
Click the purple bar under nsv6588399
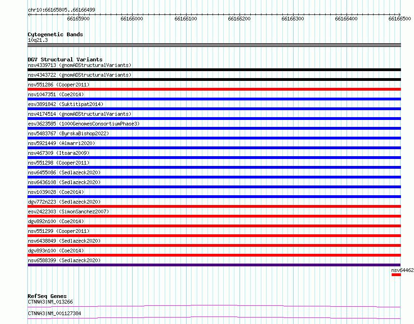click(x=214, y=265)
